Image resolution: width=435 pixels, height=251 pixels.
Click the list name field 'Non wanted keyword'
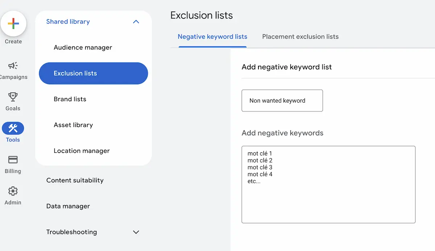click(x=282, y=101)
